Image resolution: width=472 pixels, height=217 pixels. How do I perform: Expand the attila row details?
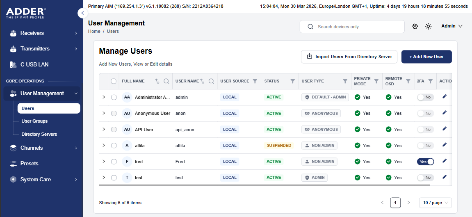(x=104, y=145)
